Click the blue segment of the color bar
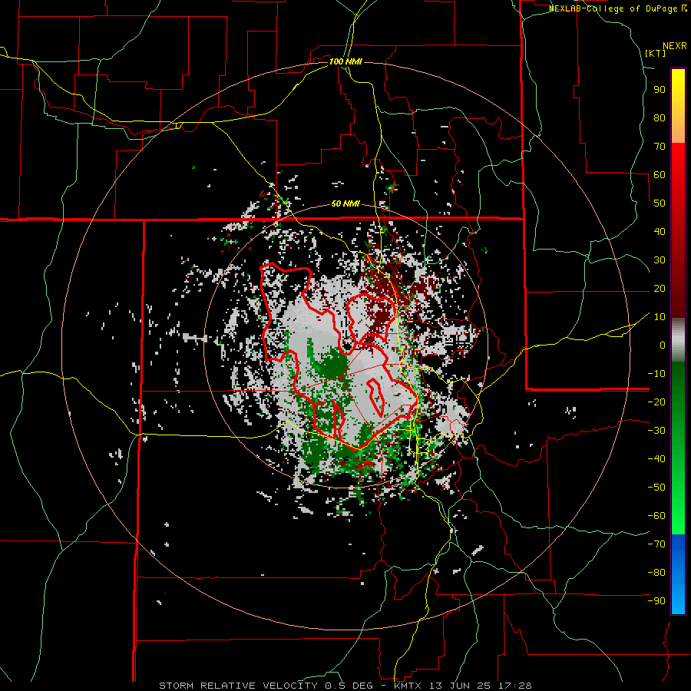 (x=678, y=573)
